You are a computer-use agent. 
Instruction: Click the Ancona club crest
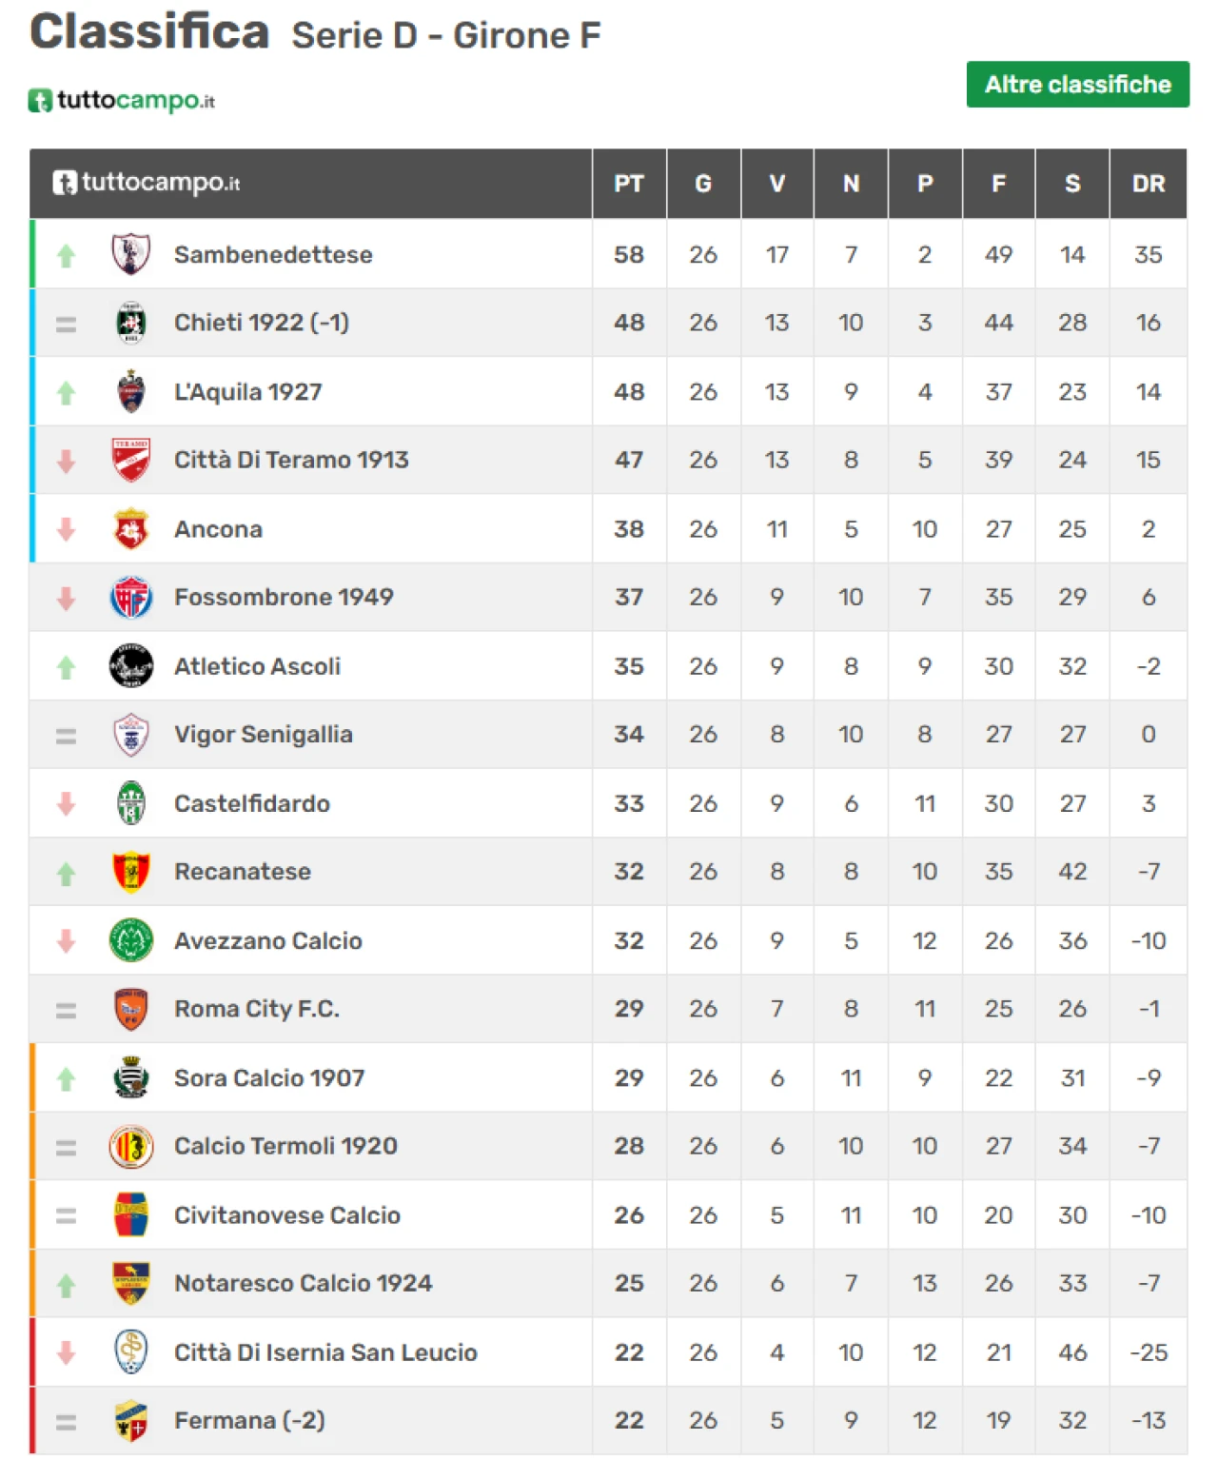tap(131, 528)
